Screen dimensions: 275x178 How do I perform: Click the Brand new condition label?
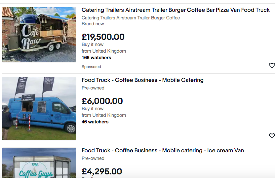93,24
